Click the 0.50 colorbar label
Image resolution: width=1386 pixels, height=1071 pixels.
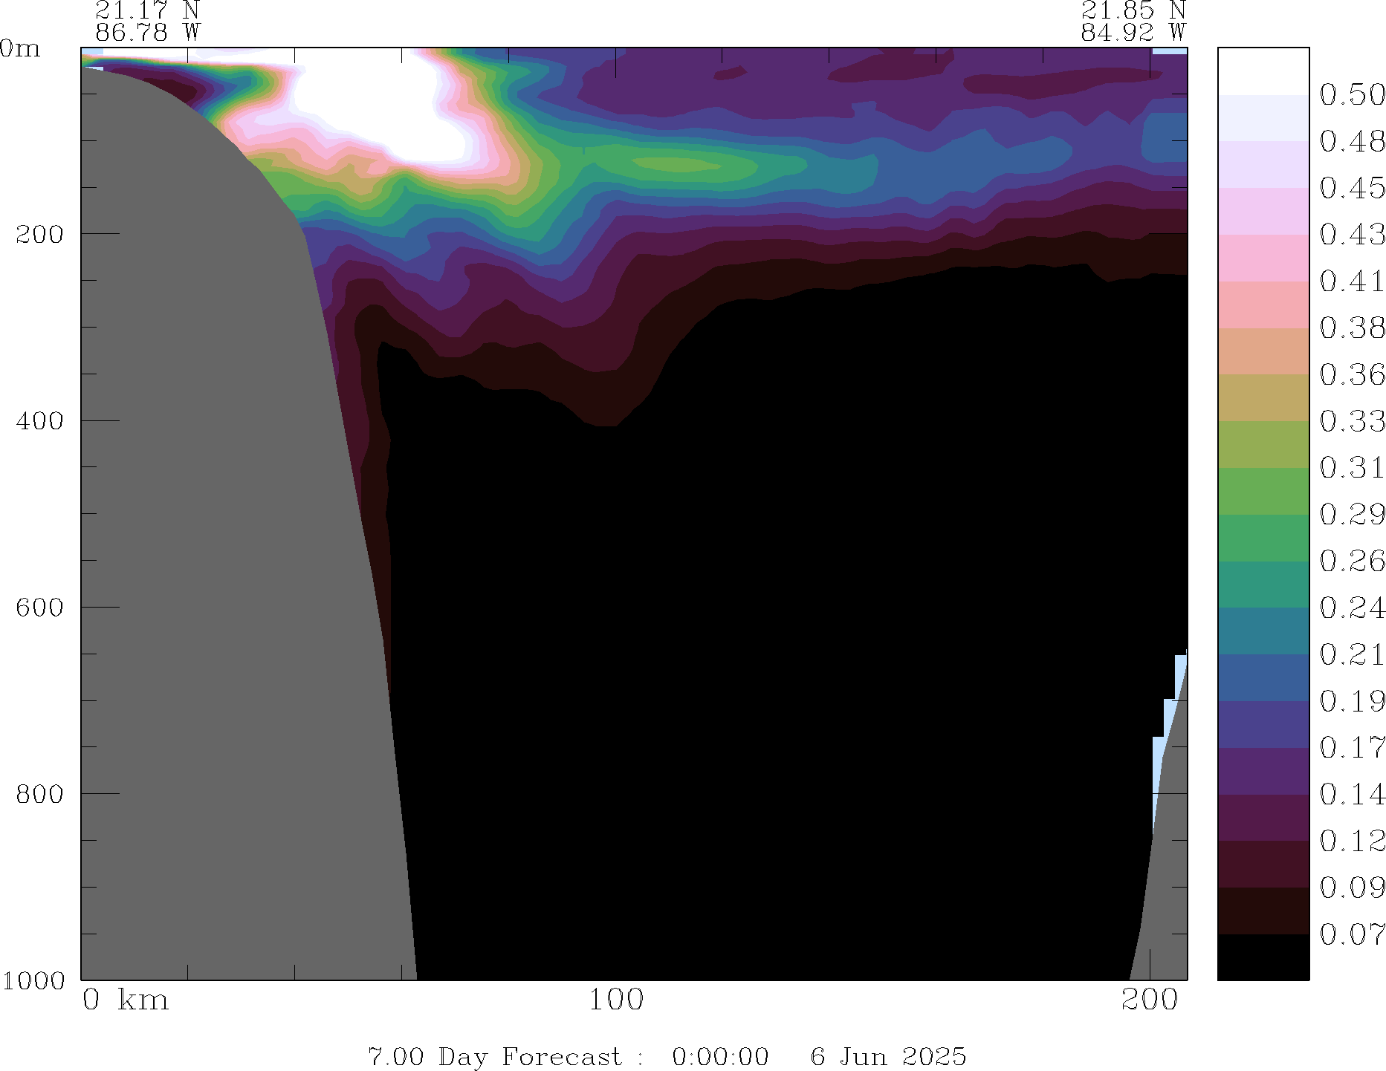(x=1352, y=95)
